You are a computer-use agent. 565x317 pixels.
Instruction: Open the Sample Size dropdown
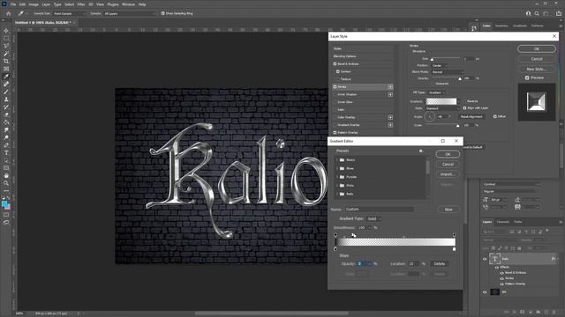(x=70, y=14)
